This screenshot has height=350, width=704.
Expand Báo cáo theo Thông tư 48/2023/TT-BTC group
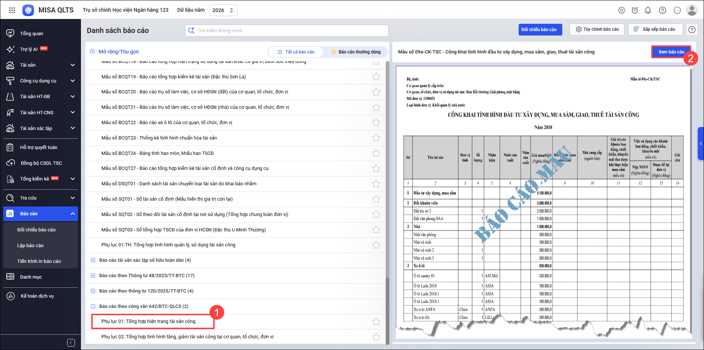pyautogui.click(x=93, y=276)
